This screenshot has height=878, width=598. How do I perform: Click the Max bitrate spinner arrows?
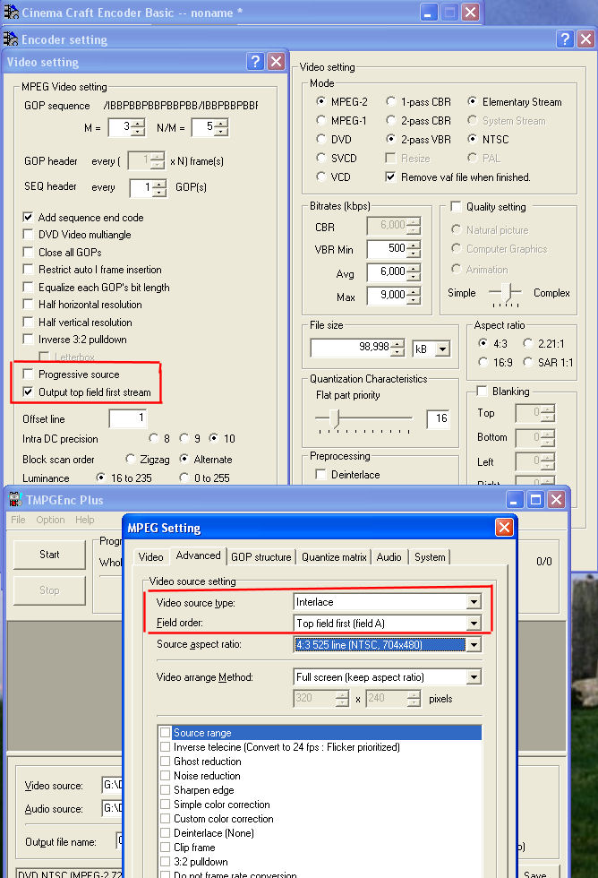414,295
